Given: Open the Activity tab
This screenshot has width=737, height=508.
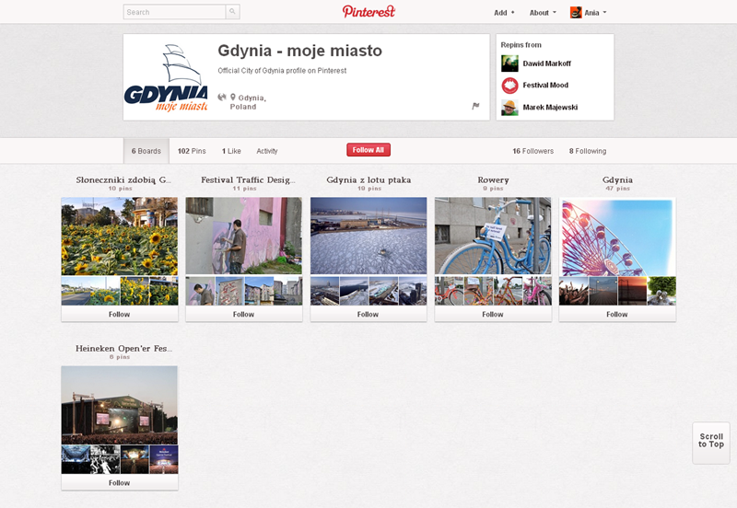Looking at the screenshot, I should tap(267, 151).
